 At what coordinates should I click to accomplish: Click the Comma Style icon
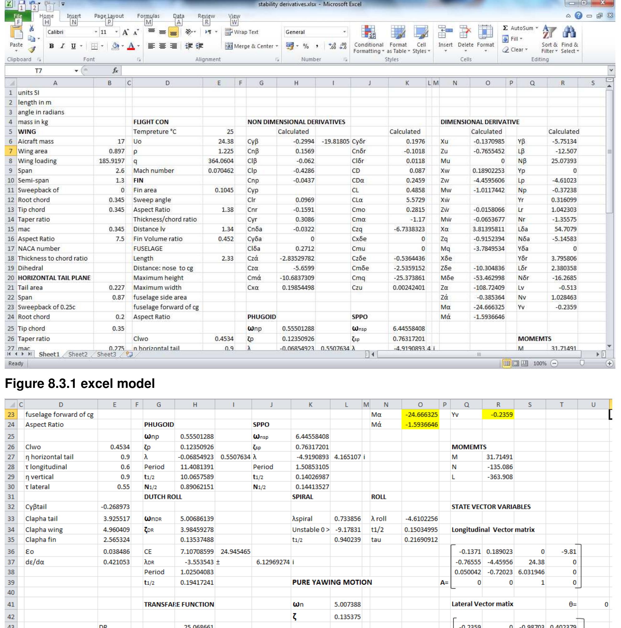tap(317, 46)
